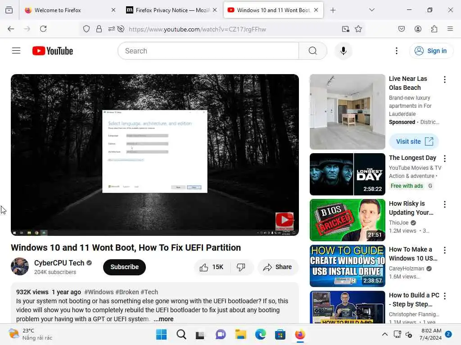The image size is (461, 345).
Task: Click the #Tech hashtag
Action: pyautogui.click(x=149, y=292)
